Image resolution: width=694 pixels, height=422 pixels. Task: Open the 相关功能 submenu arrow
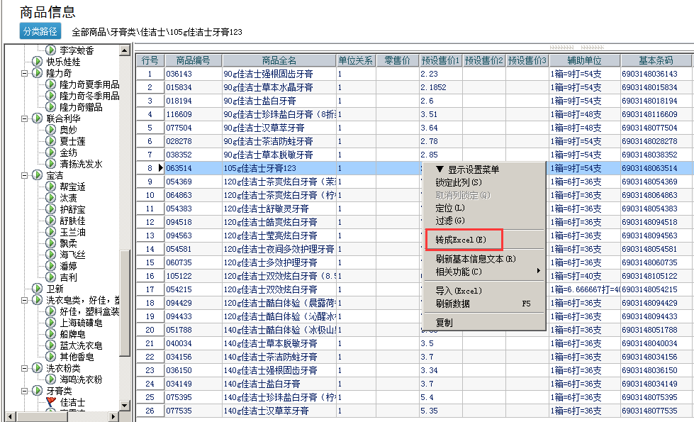coord(538,270)
